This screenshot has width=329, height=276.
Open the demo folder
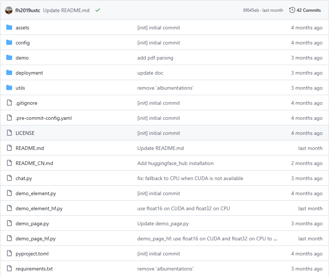pyautogui.click(x=22, y=58)
